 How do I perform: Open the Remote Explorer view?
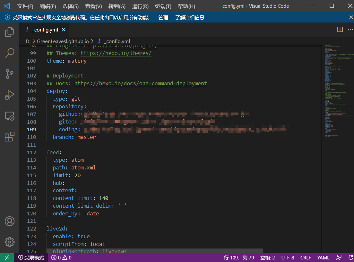[10, 116]
